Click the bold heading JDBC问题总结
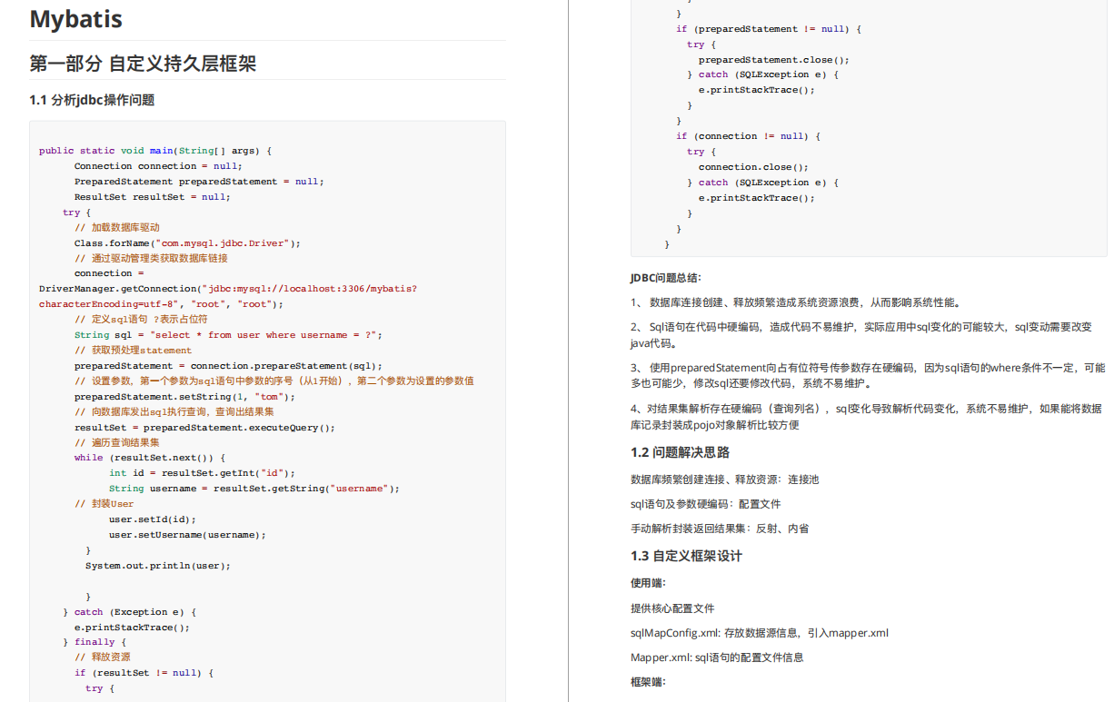Viewport: 1114px width, 702px height. [x=666, y=278]
